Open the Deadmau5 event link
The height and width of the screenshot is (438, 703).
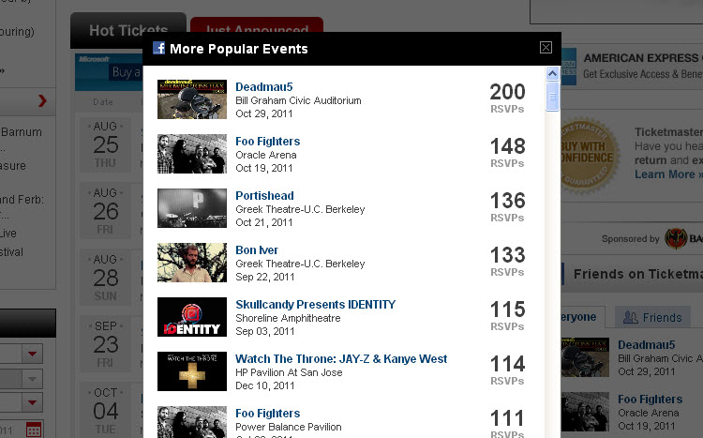[x=264, y=87]
